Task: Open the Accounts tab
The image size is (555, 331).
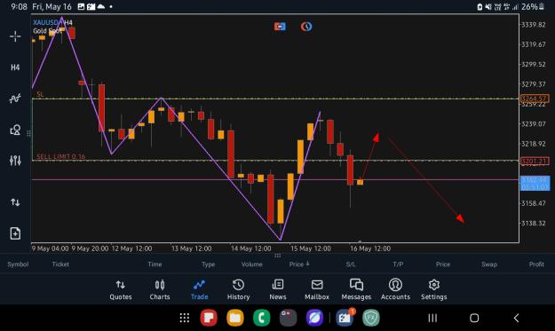Action: coord(395,290)
